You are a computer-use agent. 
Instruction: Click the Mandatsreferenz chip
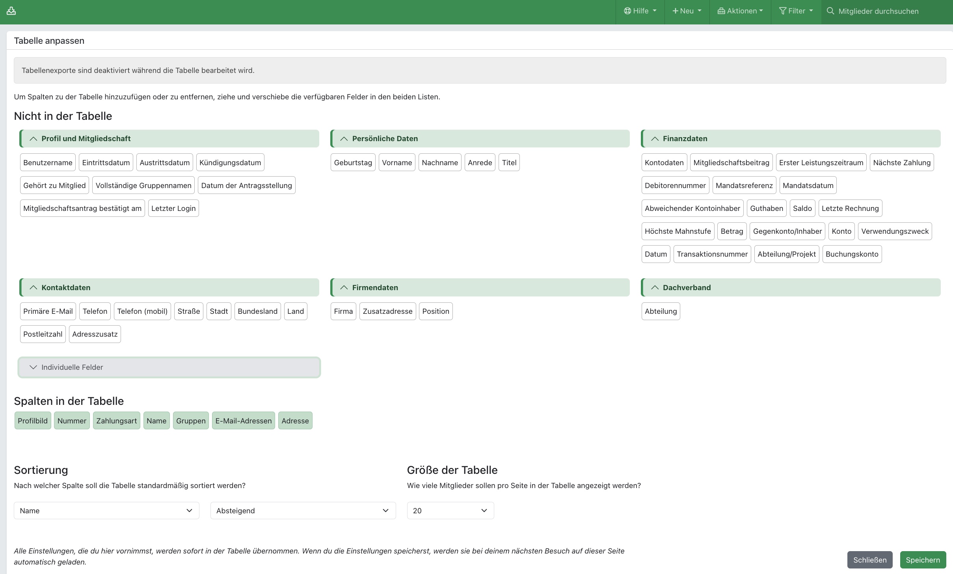click(x=745, y=185)
